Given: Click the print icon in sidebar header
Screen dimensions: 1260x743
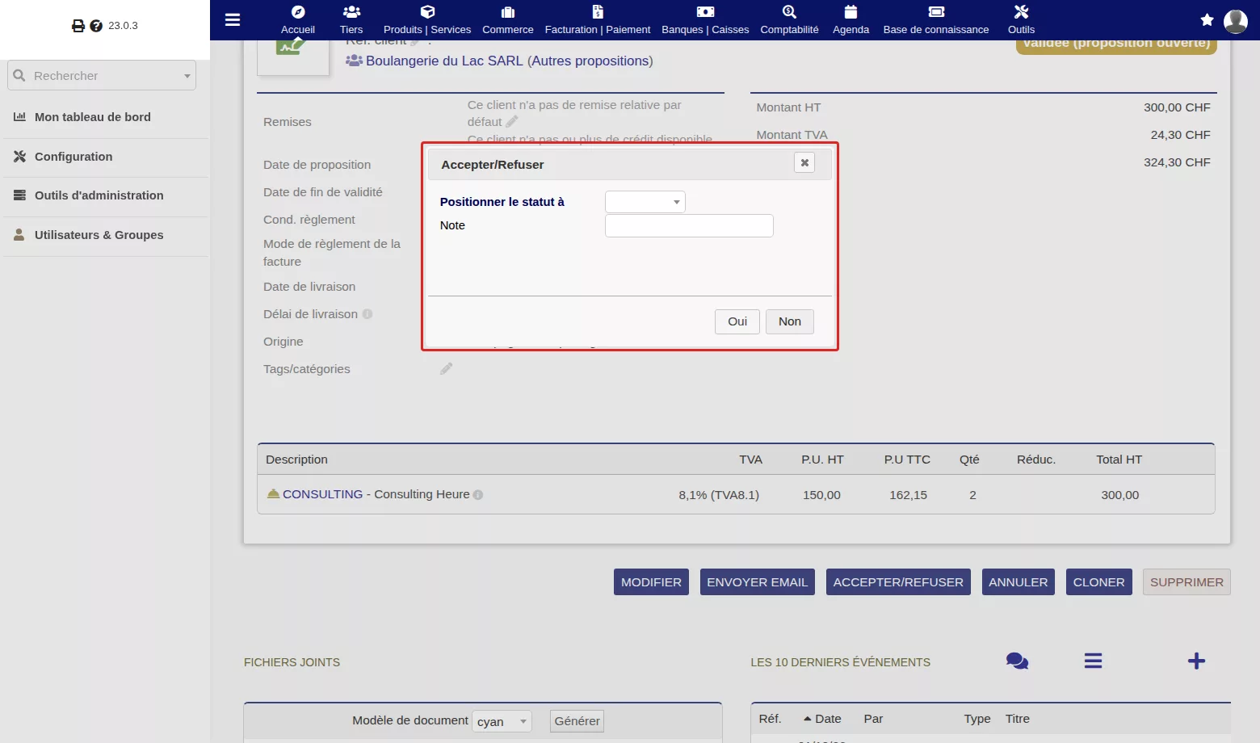Looking at the screenshot, I should coord(78,26).
